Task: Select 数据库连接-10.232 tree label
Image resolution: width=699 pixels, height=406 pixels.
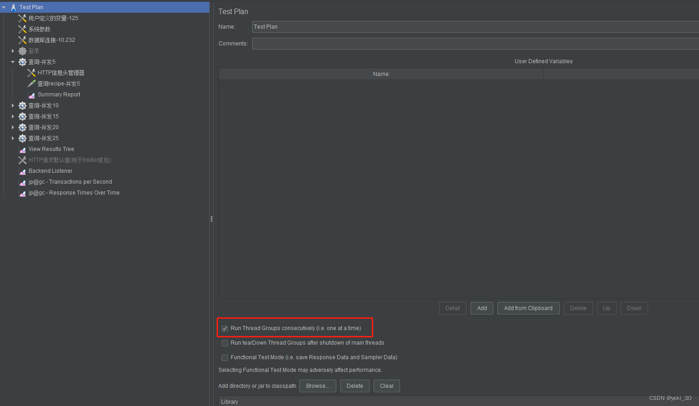Action: pos(52,40)
